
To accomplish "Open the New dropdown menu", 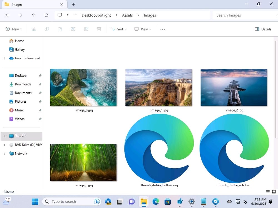I will coord(14,29).
